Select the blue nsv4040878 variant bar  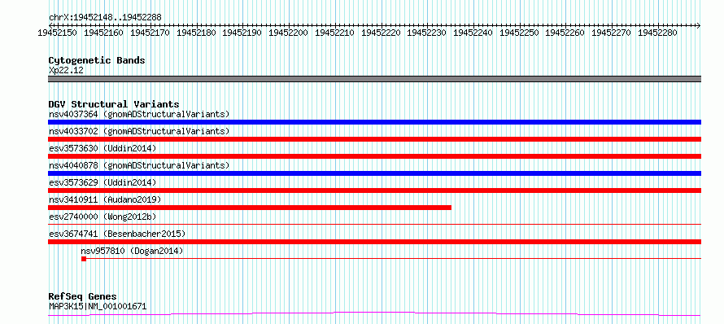point(374,173)
